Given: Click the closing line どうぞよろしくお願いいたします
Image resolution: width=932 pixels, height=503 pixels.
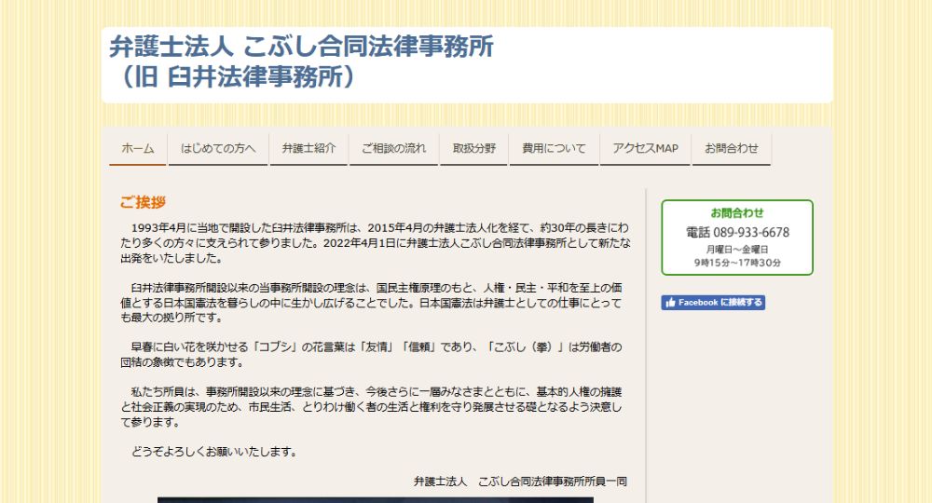Looking at the screenshot, I should click(x=214, y=453).
